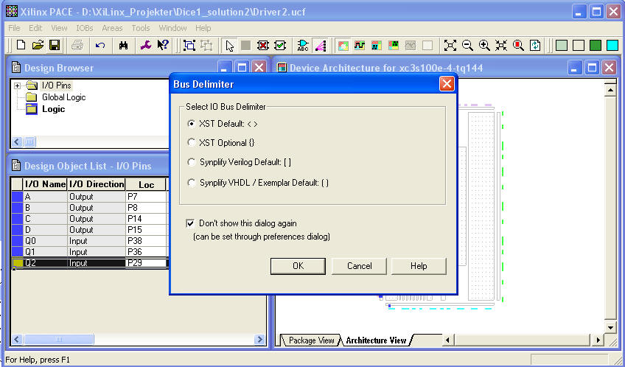This screenshot has width=625, height=367.
Task: Click Design Object List scroll right arrow
Action: click(259, 340)
